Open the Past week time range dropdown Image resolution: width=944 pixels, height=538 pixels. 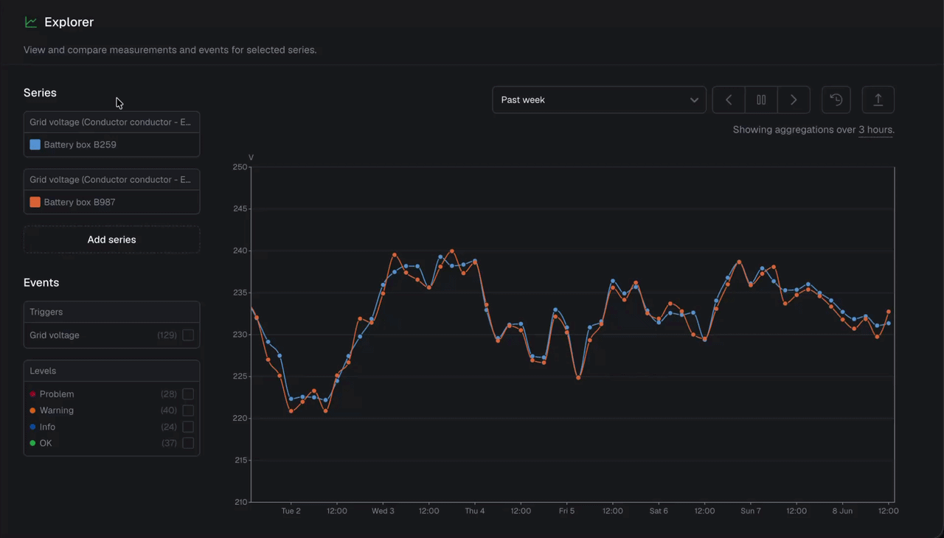point(599,99)
